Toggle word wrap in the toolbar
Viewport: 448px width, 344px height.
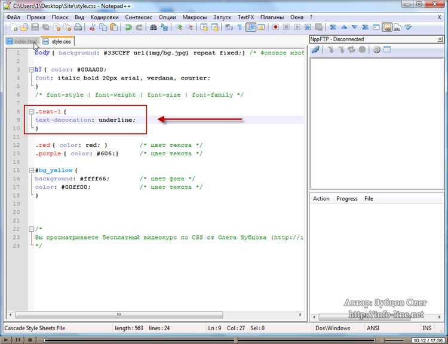coord(229,27)
